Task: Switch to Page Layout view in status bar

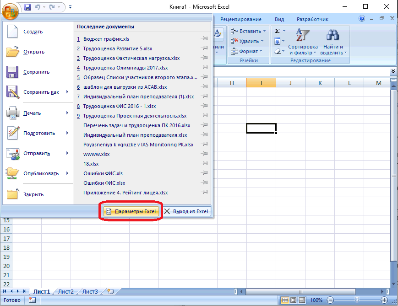Action: click(x=294, y=300)
